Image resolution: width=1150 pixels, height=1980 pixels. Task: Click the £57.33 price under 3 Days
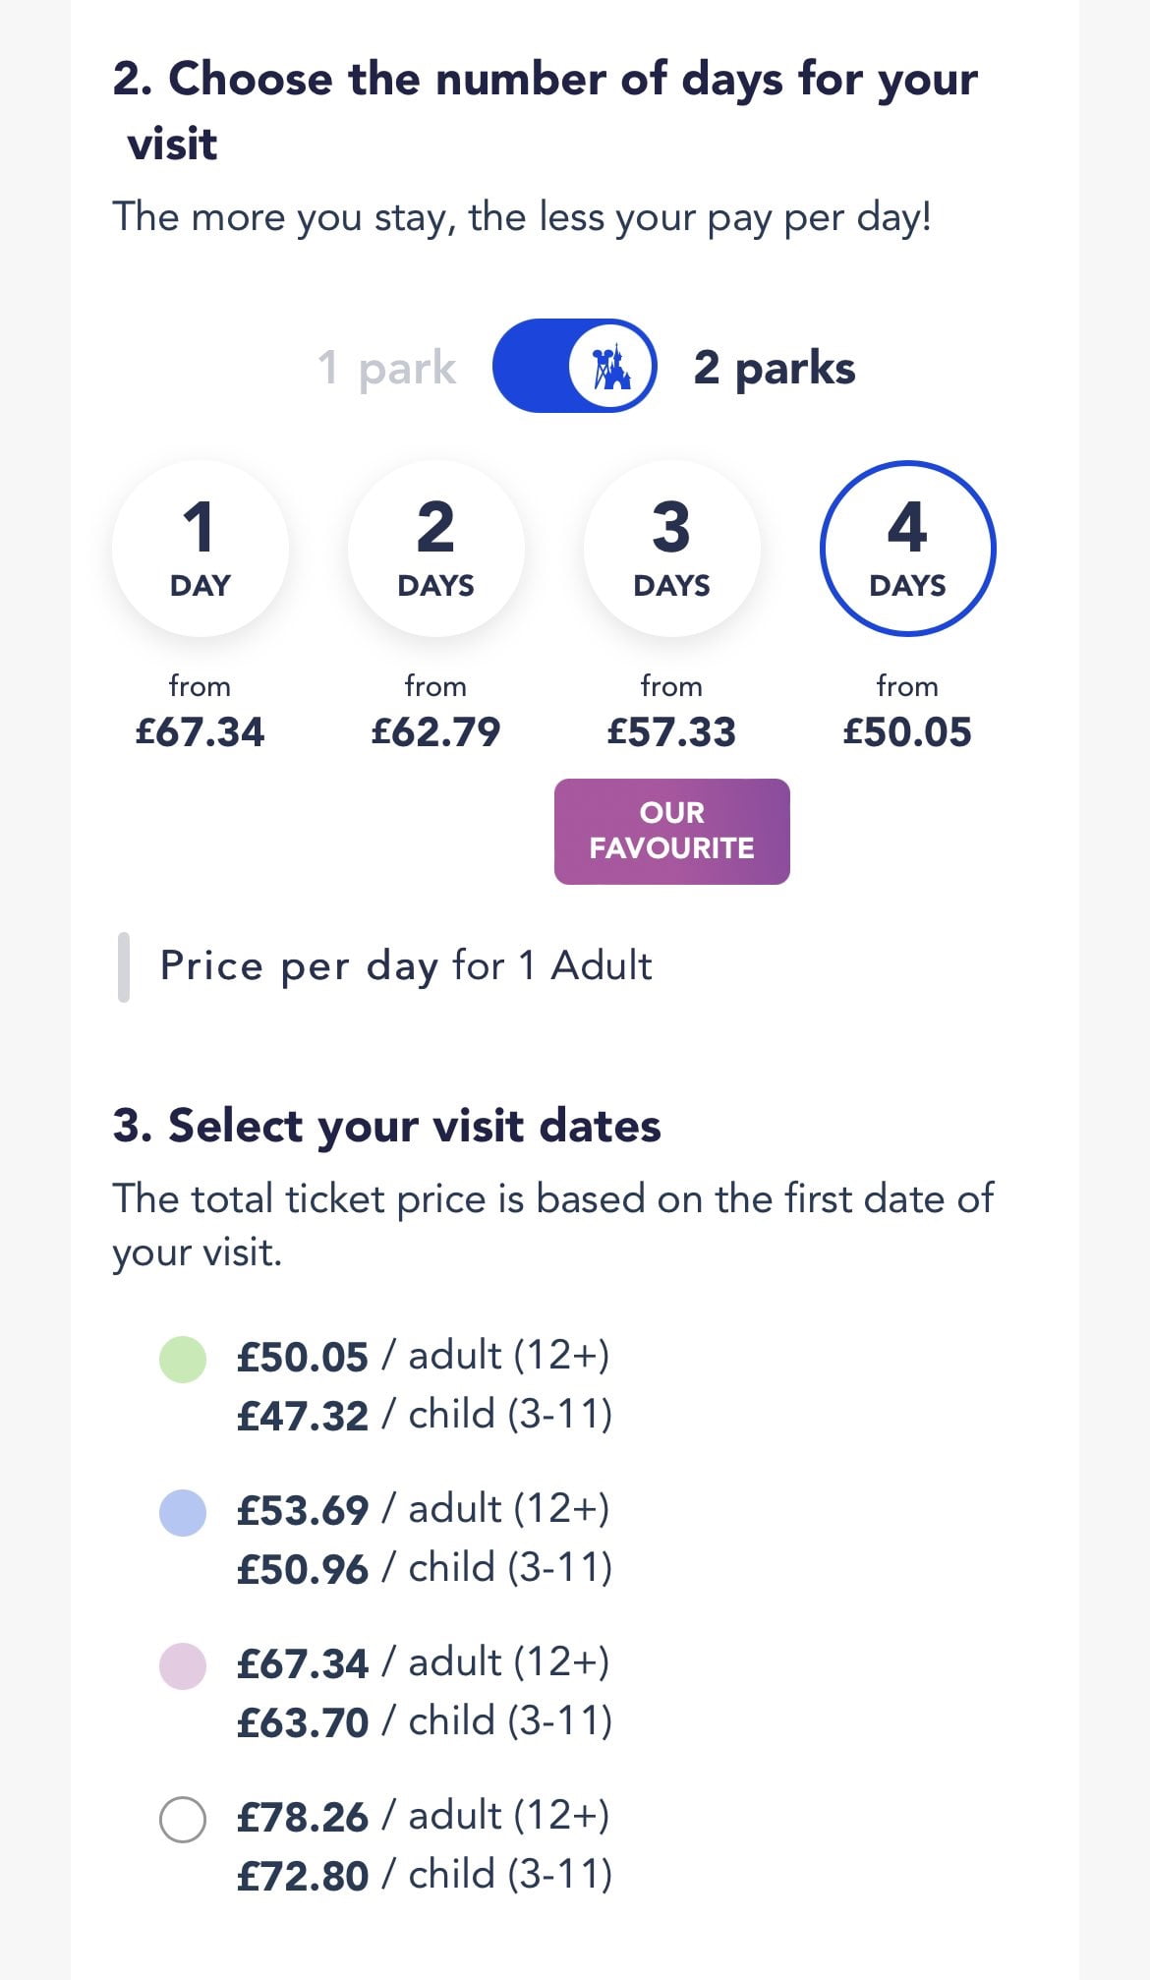(x=671, y=732)
